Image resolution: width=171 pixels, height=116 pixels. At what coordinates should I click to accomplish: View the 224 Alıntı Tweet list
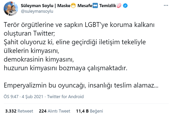click(x=54, y=111)
